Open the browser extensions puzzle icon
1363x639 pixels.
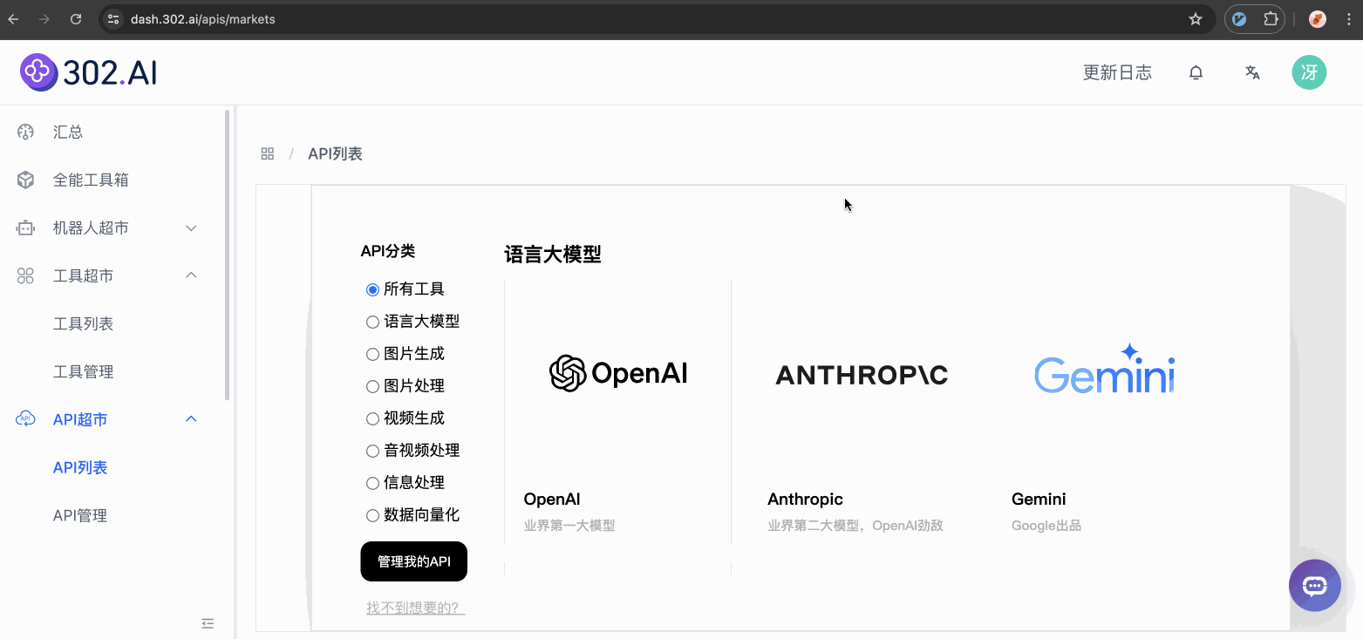coord(1271,19)
